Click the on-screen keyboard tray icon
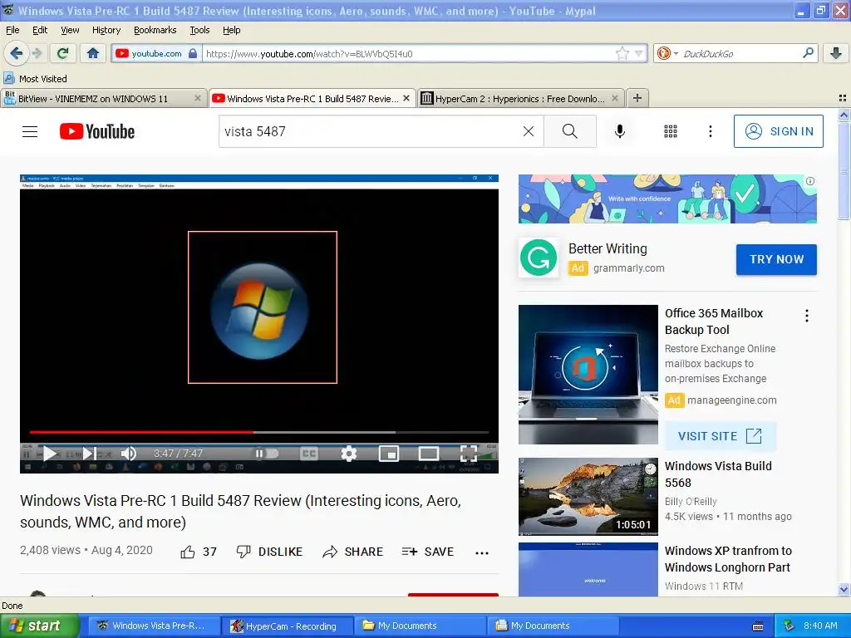This screenshot has height=638, width=851. pos(758,626)
